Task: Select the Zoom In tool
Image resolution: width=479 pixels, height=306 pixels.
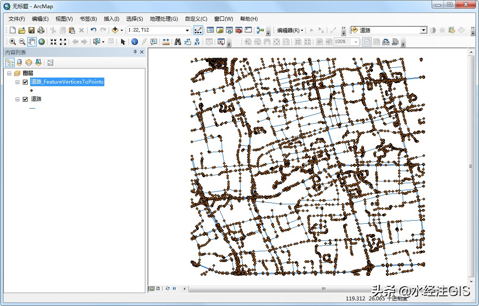Action: (x=13, y=41)
